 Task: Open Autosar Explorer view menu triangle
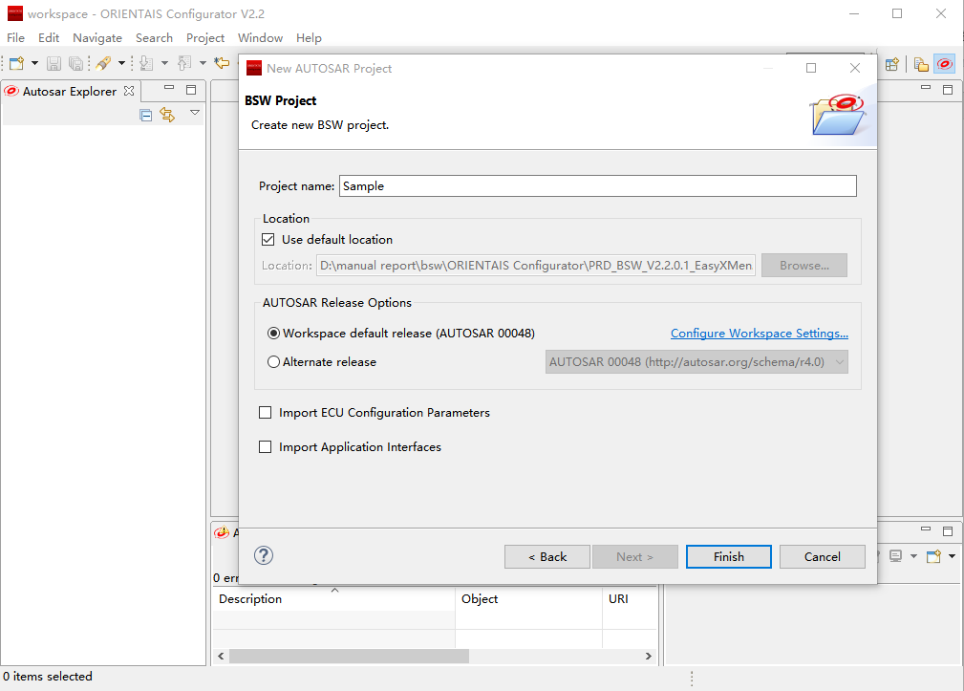click(x=195, y=113)
